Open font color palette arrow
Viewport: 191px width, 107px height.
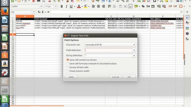[x=82, y=7]
